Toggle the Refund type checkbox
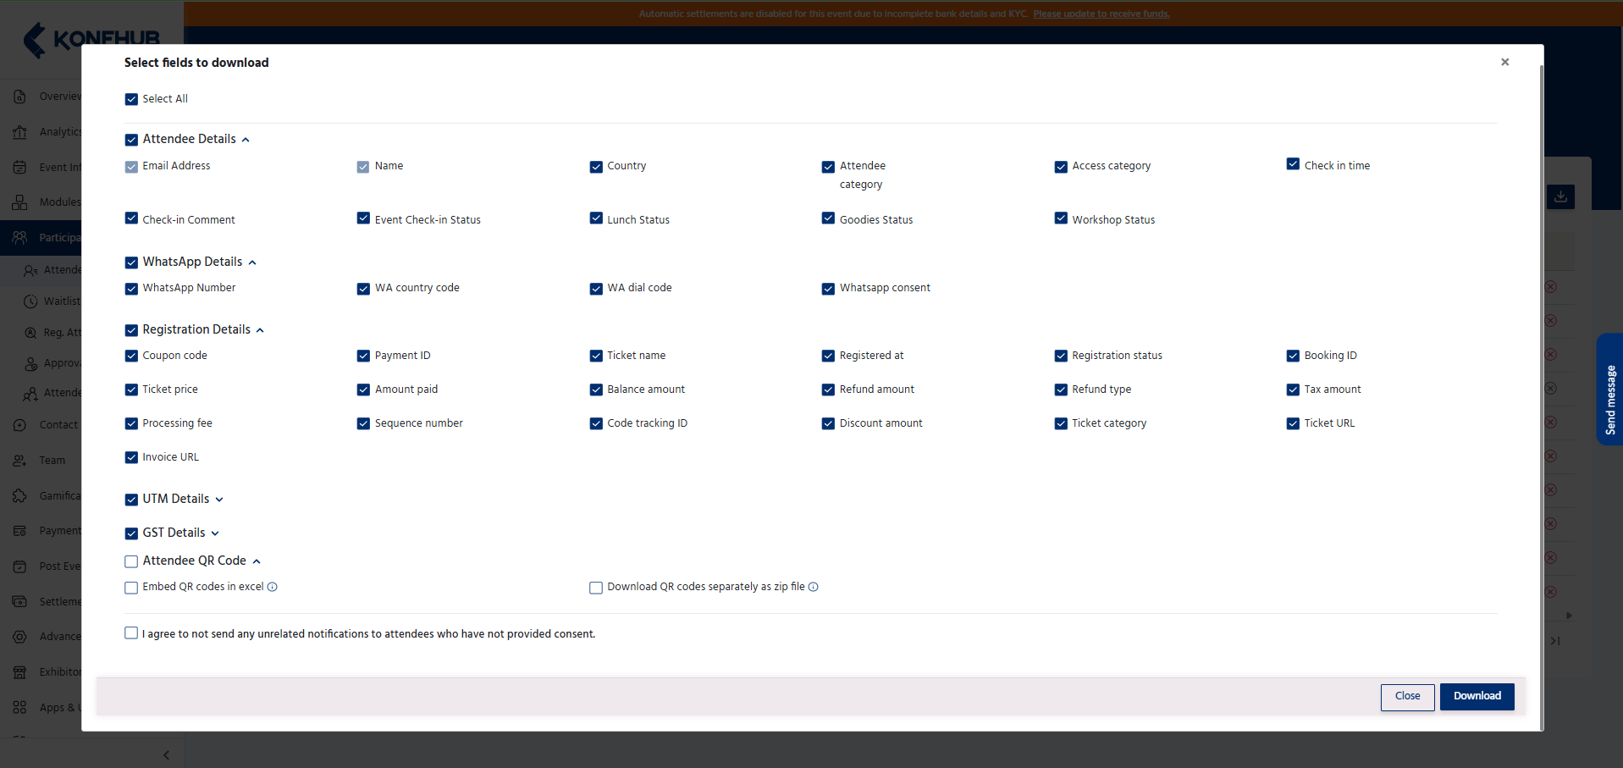 coord(1061,390)
